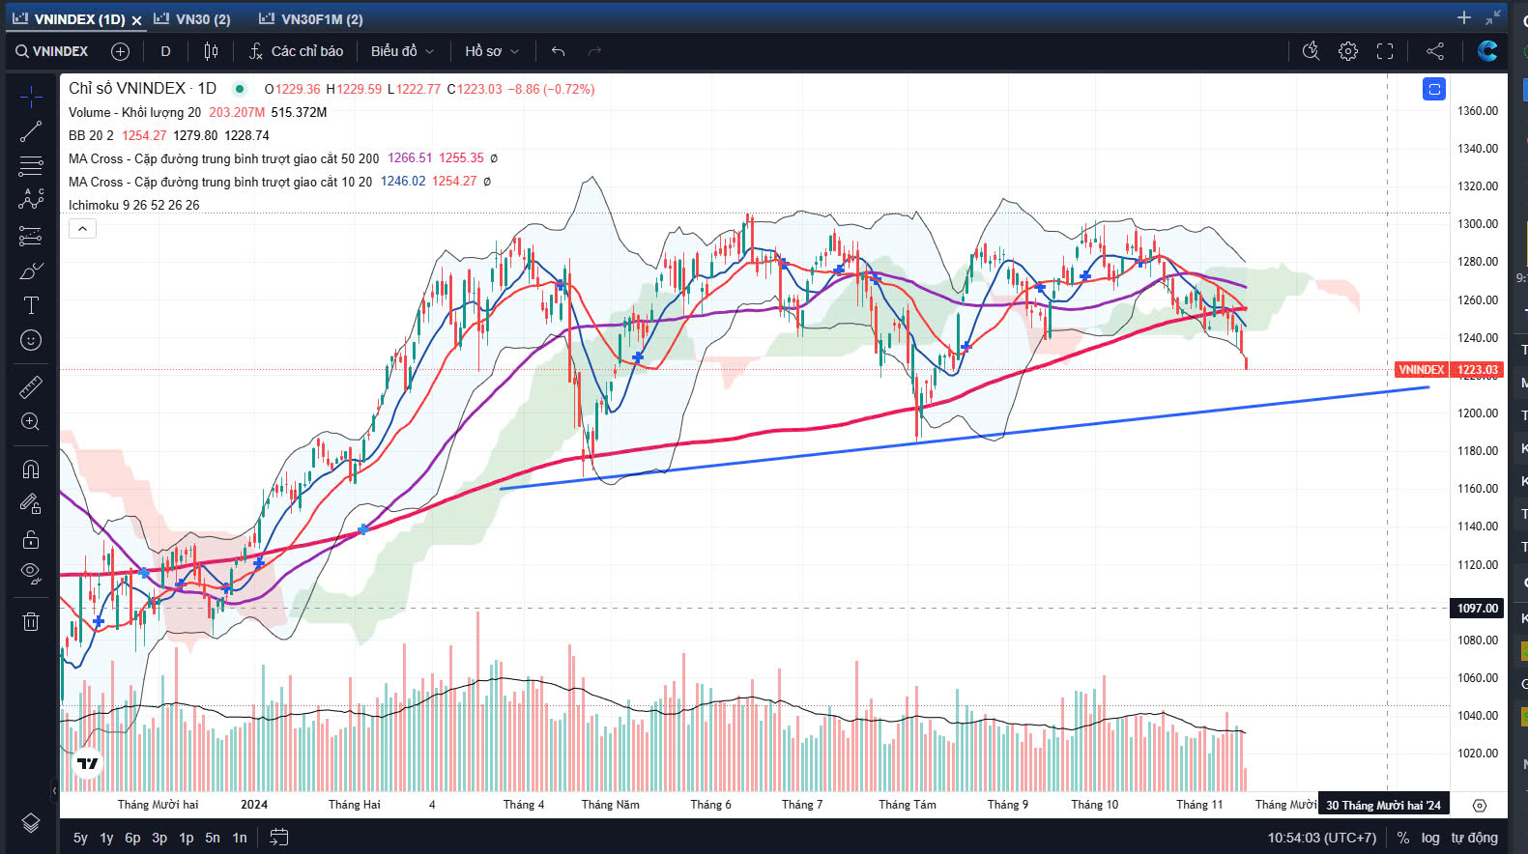The image size is (1528, 854).
Task: Enter fullscreen chart mode
Action: [1385, 51]
